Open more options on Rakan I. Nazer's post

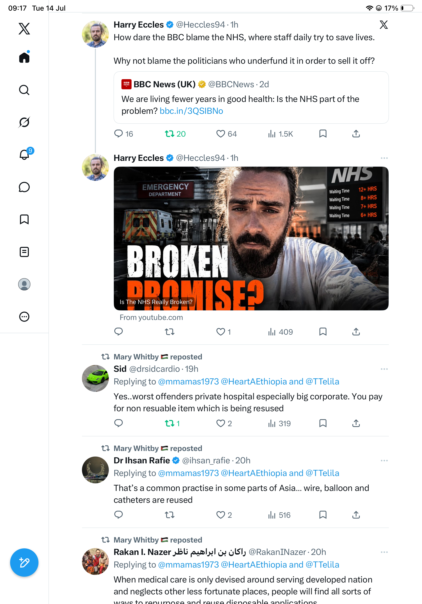384,552
